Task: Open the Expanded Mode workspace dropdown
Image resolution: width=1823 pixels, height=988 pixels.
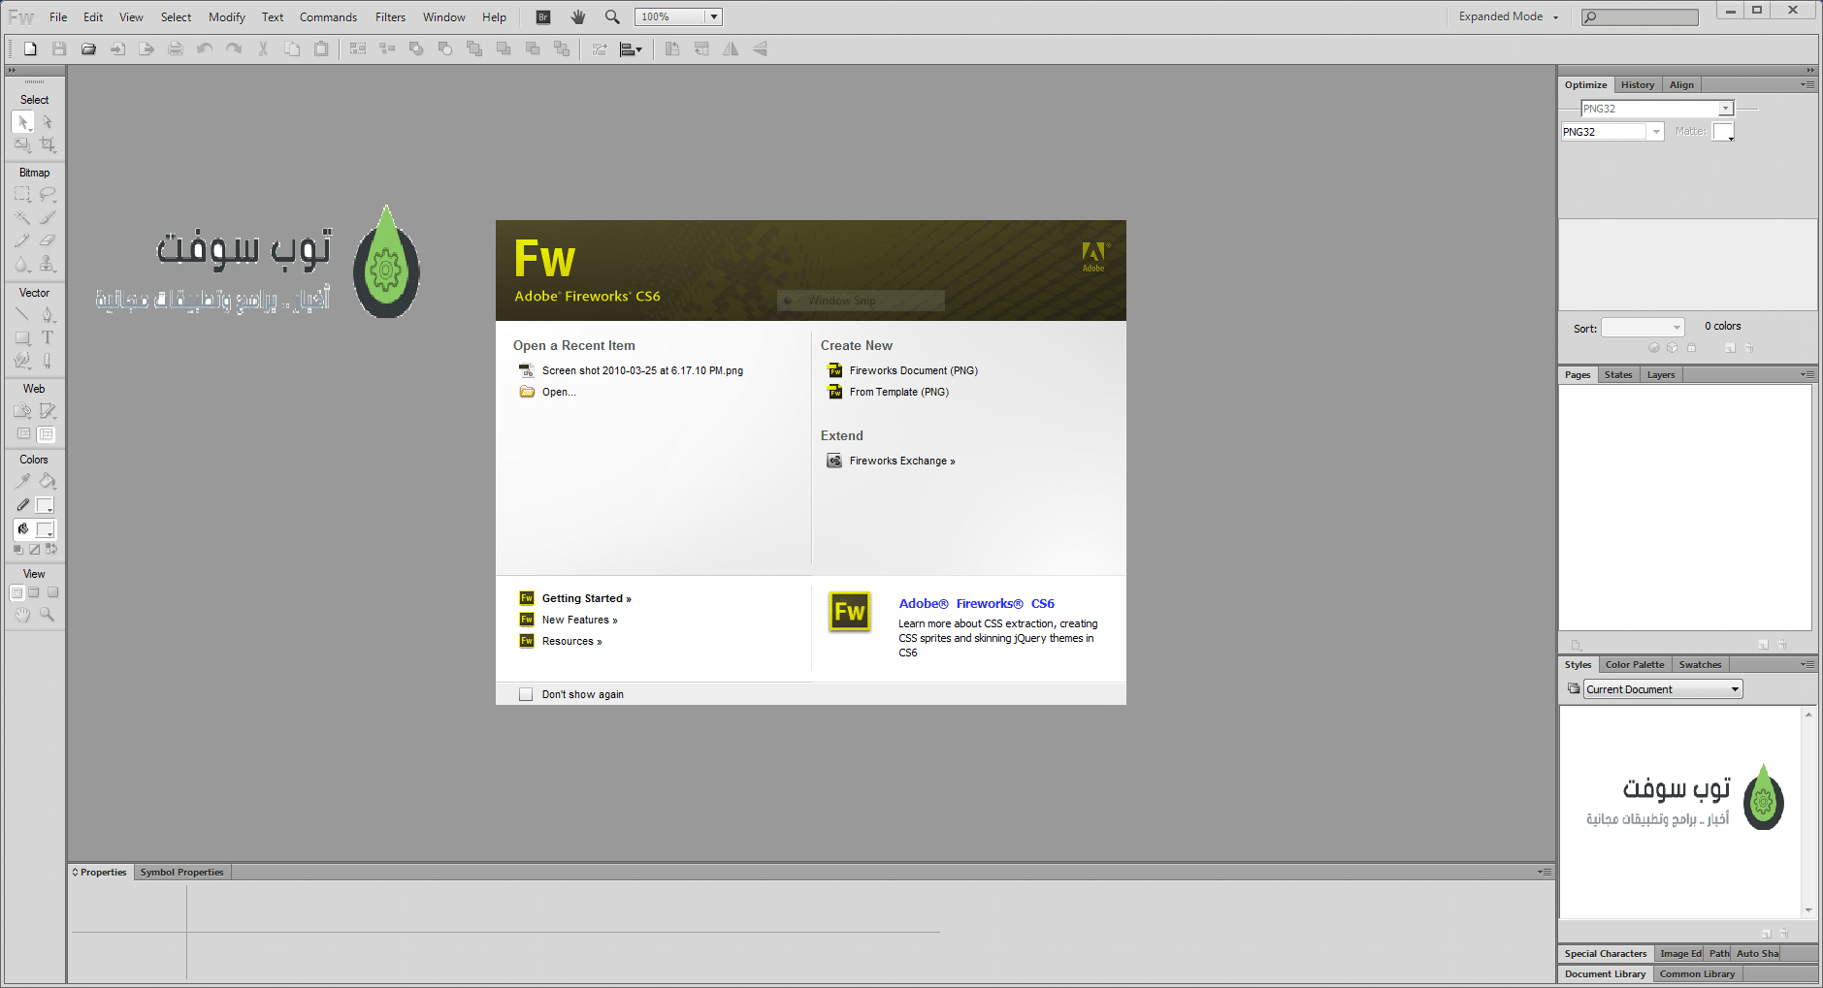Action: coord(1510,16)
